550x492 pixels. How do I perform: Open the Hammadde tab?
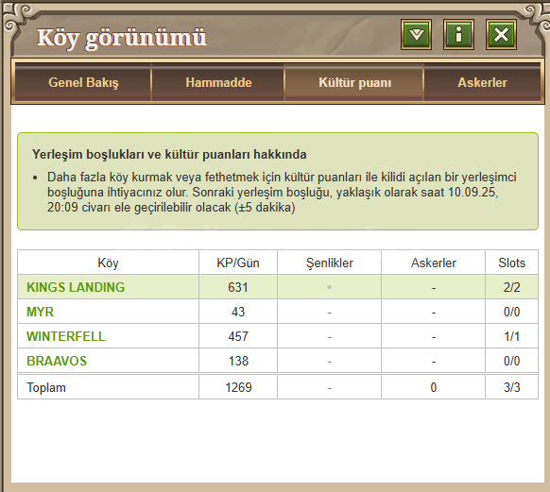[218, 83]
